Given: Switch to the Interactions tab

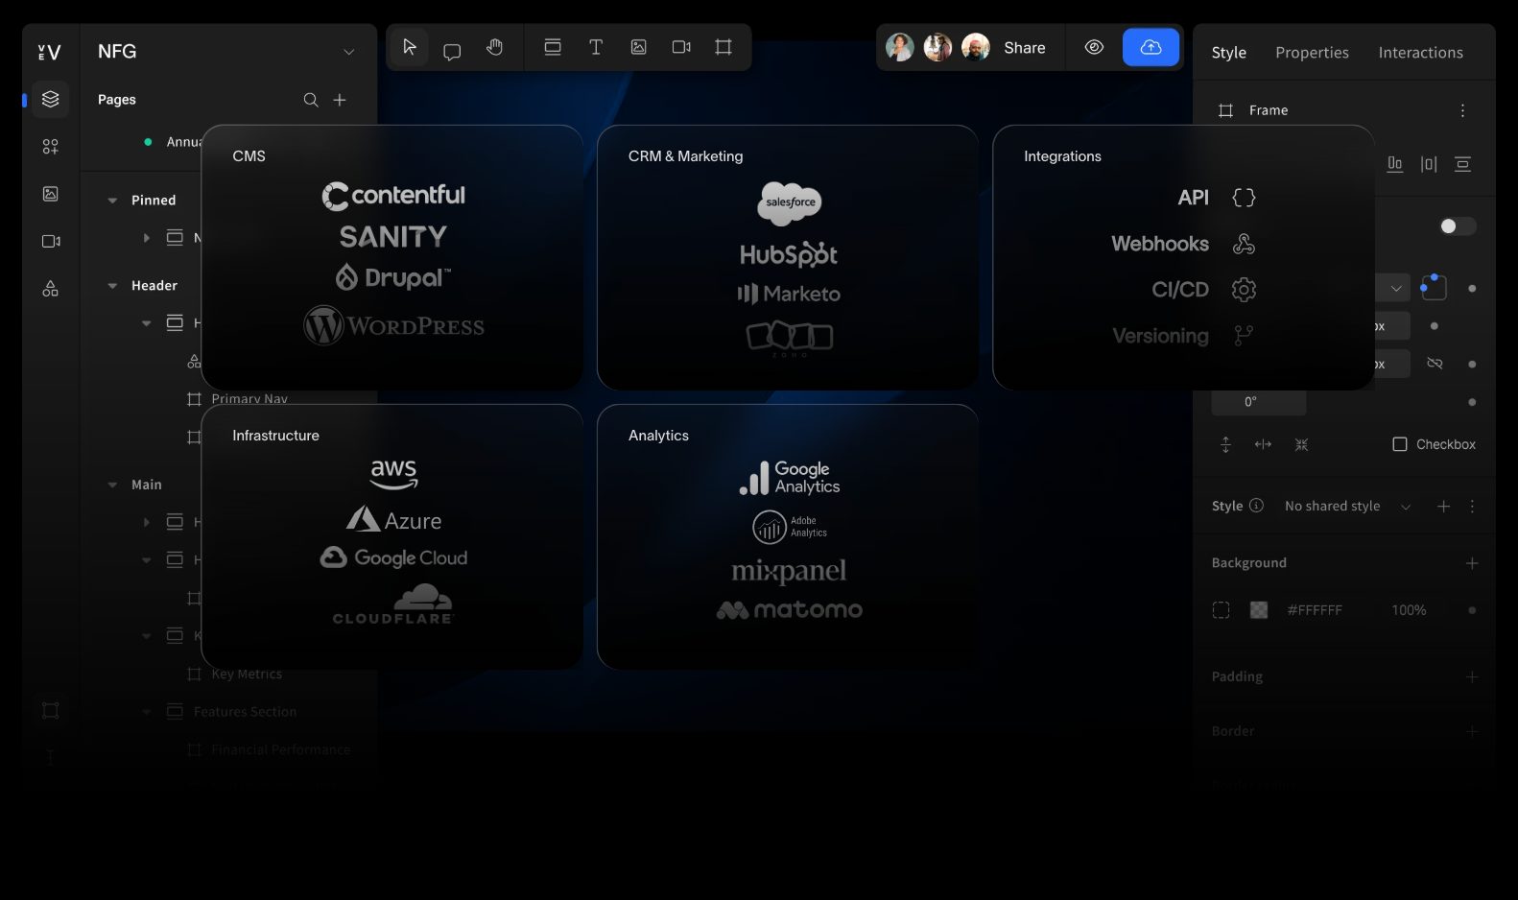Looking at the screenshot, I should 1420,53.
